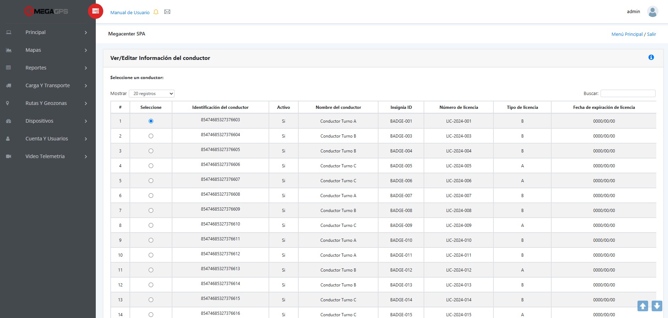Image resolution: width=668 pixels, height=318 pixels.
Task: Click the Carga Y Transporte truck icon
Action: pyautogui.click(x=9, y=85)
